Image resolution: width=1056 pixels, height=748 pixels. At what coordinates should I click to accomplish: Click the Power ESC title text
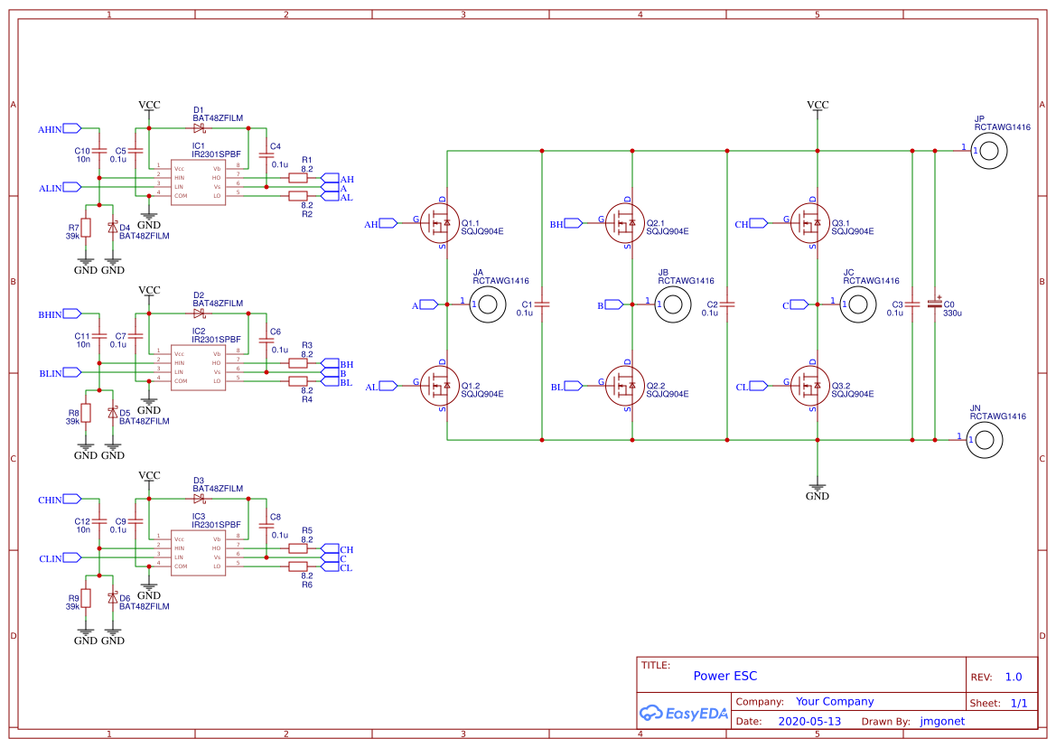pos(725,675)
